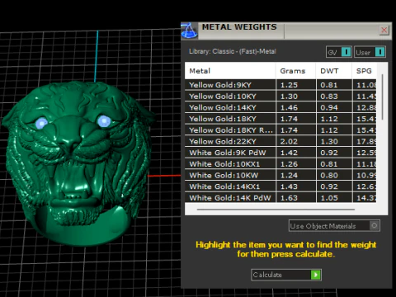Viewport: 396px width, 297px height.
Task: Click the vertical scrollbar of metal list
Action: [x=382, y=97]
